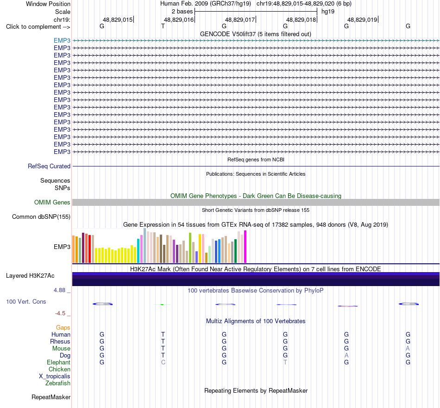Screen dimensions: 440x408
Task: Click the A base in the Dog row
Action: [346, 356]
